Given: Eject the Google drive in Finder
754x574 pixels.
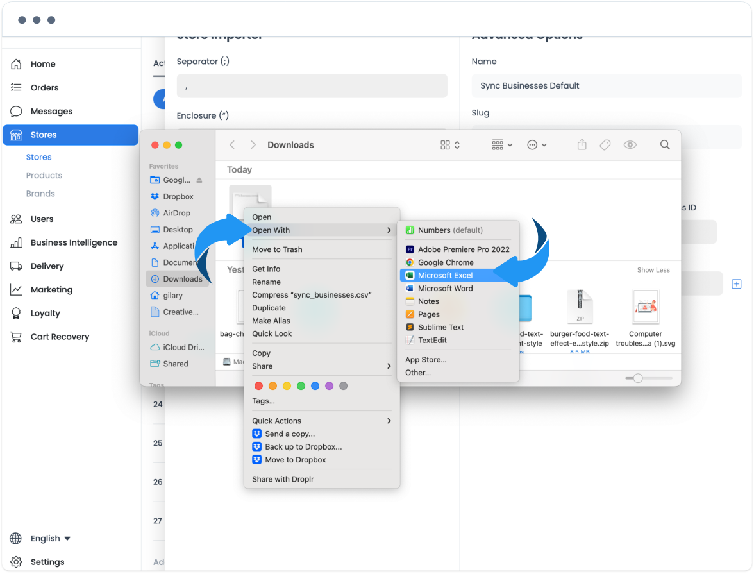Looking at the screenshot, I should click(x=199, y=180).
